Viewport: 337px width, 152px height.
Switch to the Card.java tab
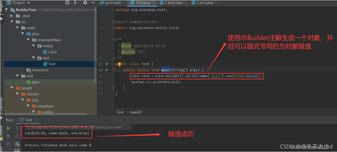coord(204,3)
